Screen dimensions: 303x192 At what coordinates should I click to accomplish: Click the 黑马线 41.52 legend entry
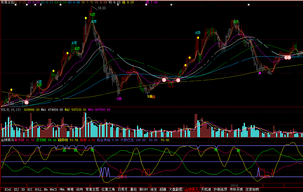coord(24,140)
